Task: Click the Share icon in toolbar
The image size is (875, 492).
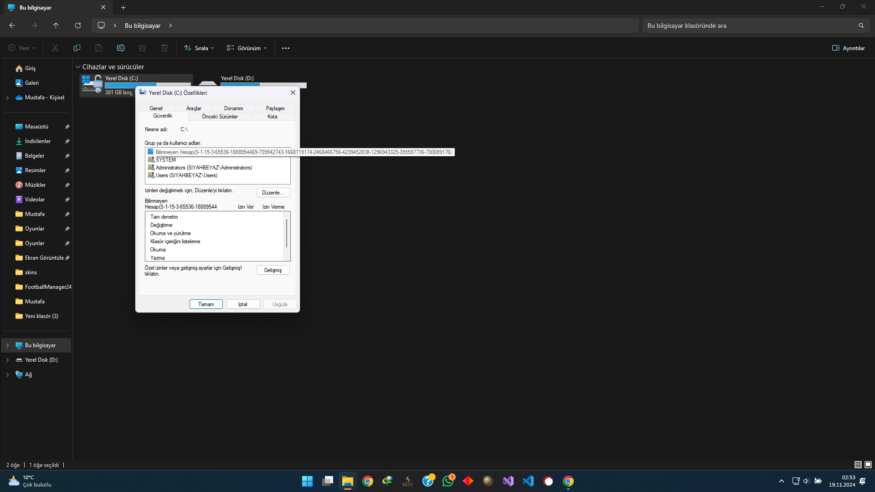Action: tap(143, 48)
